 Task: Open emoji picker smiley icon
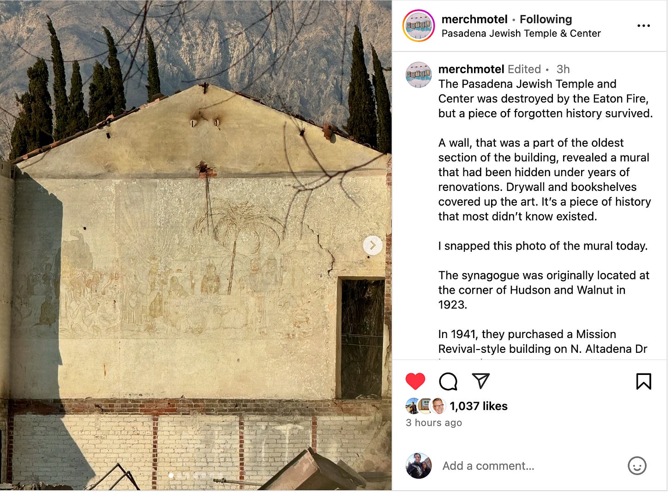click(x=637, y=466)
